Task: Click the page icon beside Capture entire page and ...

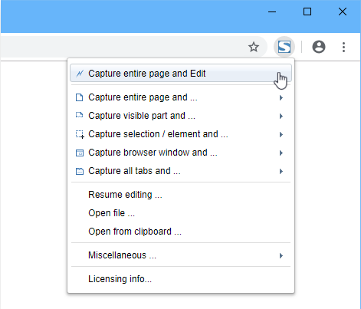Action: (x=80, y=97)
